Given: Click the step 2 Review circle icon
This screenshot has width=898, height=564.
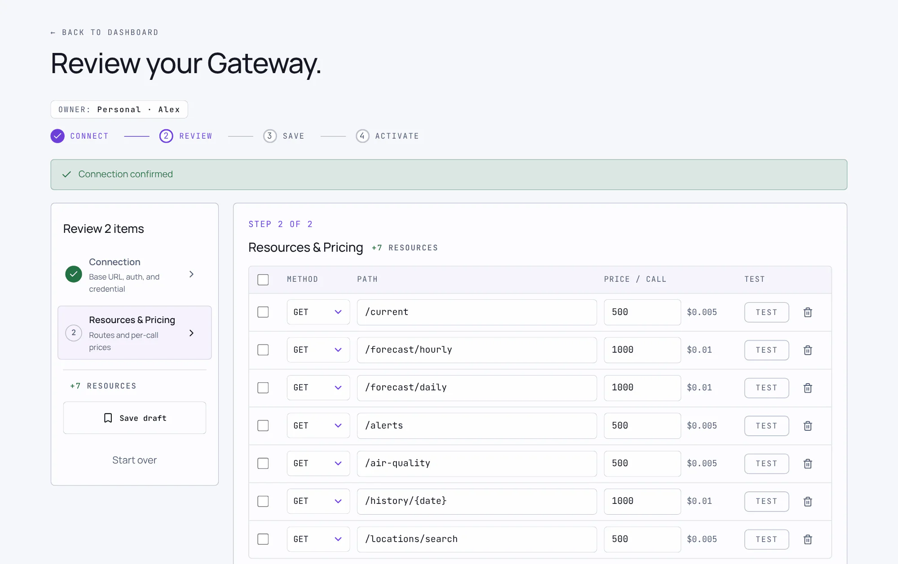Looking at the screenshot, I should 166,136.
